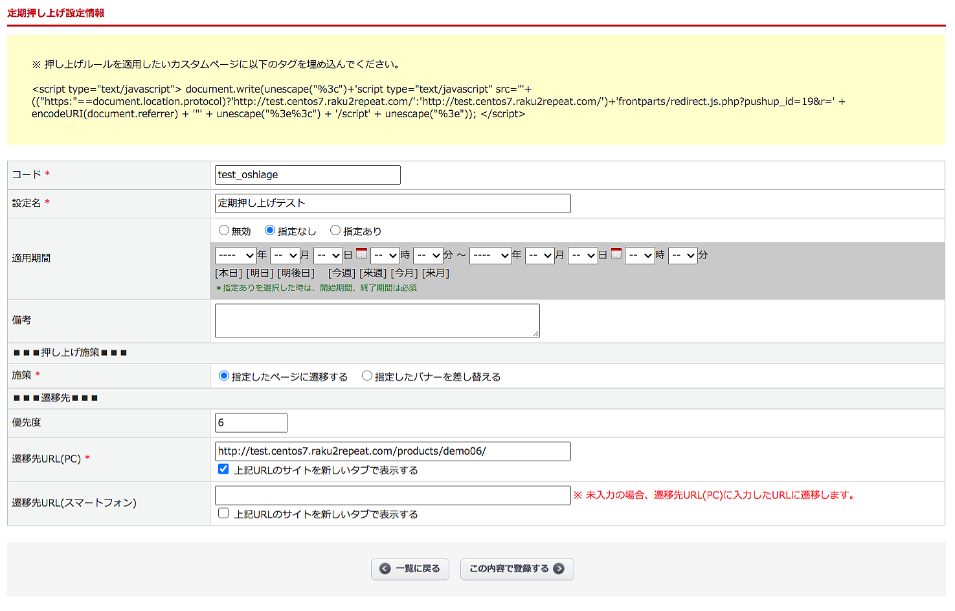
Task: Open the start month dropdown
Action: pos(284,255)
